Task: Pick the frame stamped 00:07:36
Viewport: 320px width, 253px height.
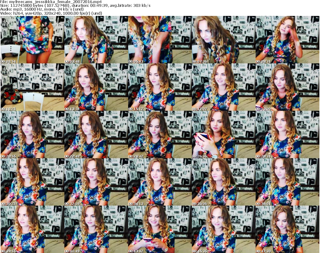Action: pos(223,40)
